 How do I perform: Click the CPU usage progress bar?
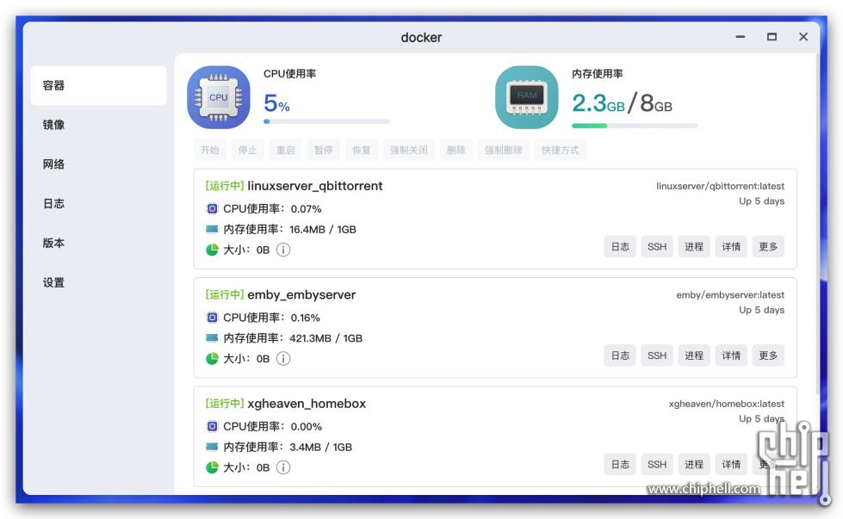326,121
